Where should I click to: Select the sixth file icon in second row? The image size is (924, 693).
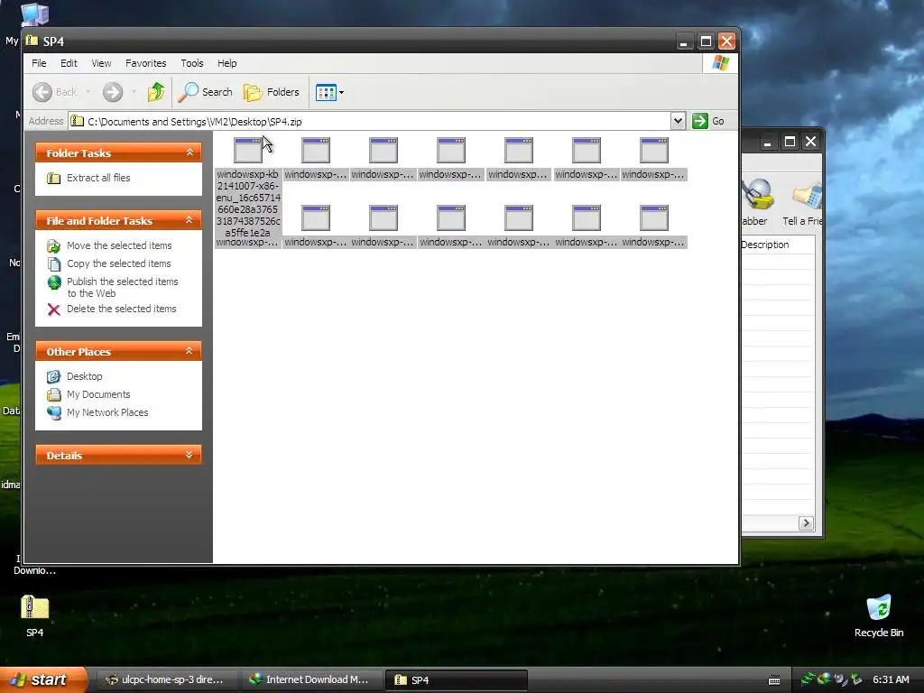[587, 218]
